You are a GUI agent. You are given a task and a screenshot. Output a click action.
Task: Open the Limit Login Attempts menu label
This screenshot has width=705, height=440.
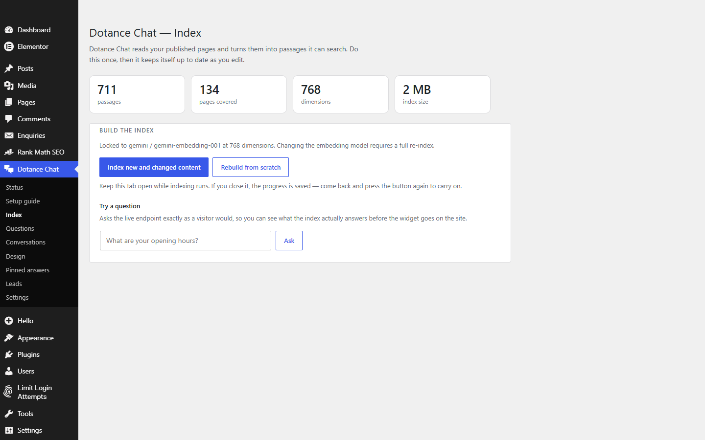tap(35, 392)
